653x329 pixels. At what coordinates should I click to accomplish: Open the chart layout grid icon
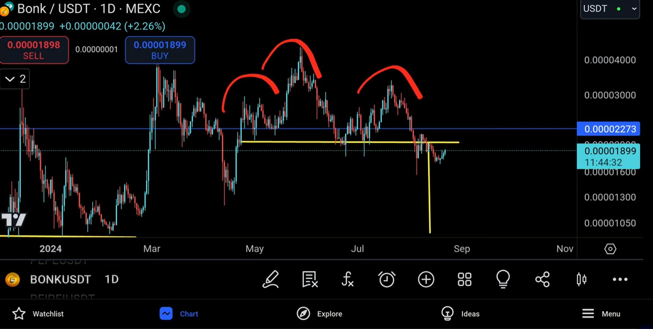[465, 280]
